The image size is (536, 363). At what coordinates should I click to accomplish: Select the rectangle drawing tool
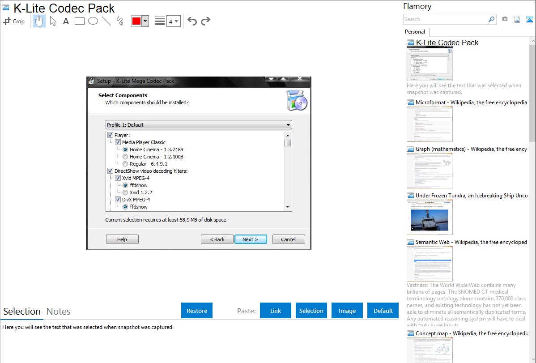point(79,21)
